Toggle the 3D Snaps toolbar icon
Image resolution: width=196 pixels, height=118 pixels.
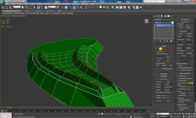click(x=70, y=7)
